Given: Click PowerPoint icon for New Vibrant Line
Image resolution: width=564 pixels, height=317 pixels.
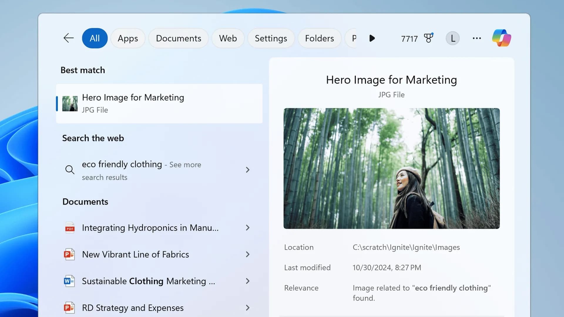Looking at the screenshot, I should 69,254.
